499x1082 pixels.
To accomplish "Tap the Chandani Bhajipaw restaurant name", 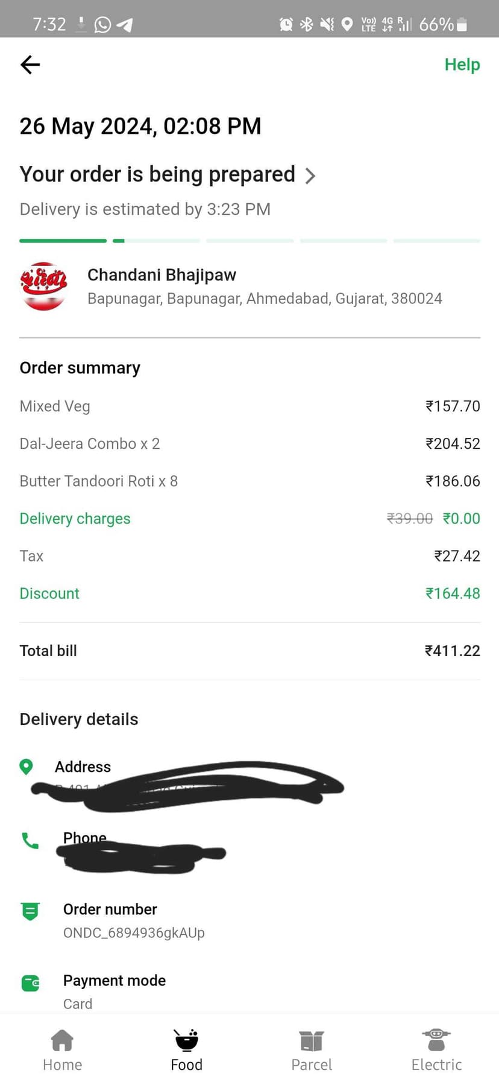I will tap(162, 275).
